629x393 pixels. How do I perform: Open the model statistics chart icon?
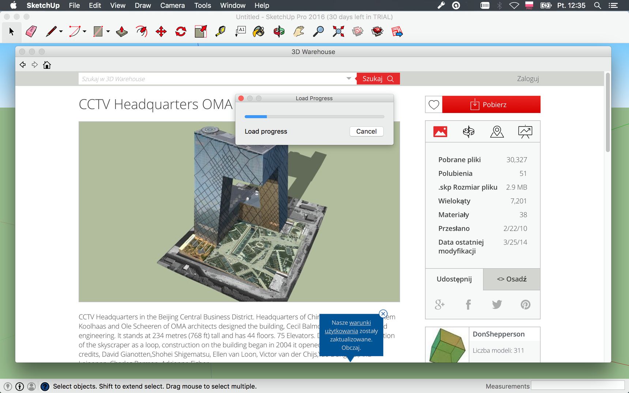(x=525, y=132)
